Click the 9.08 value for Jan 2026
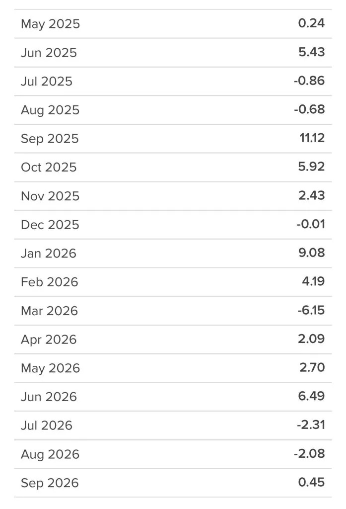The height and width of the screenshot is (509, 346). [312, 253]
